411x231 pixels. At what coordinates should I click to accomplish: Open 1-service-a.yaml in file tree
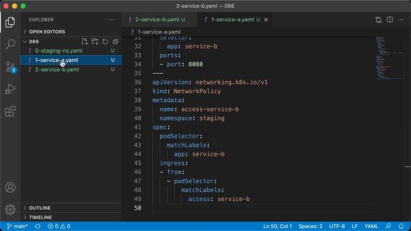[71, 60]
